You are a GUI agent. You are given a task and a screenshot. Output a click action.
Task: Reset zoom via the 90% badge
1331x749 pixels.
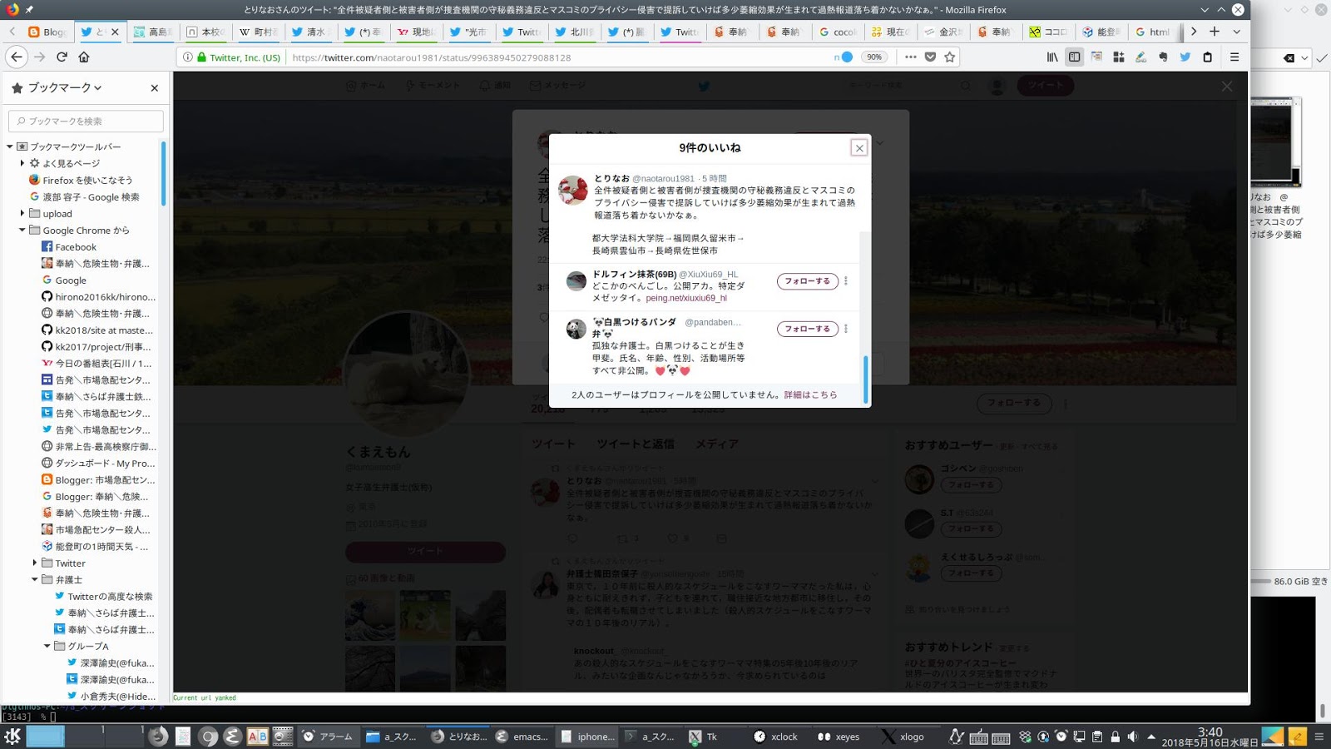[874, 57]
